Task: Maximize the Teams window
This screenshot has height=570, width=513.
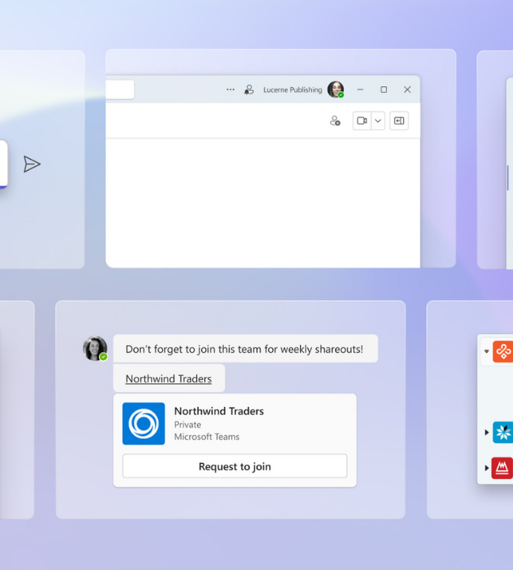Action: pyautogui.click(x=384, y=89)
